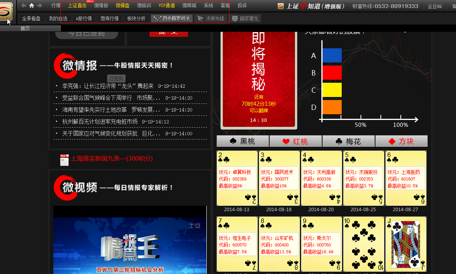Click 渤海行情 toolbar button
Image resolution: width=456 pixels, height=274 pixels.
pyautogui.click(x=110, y=19)
